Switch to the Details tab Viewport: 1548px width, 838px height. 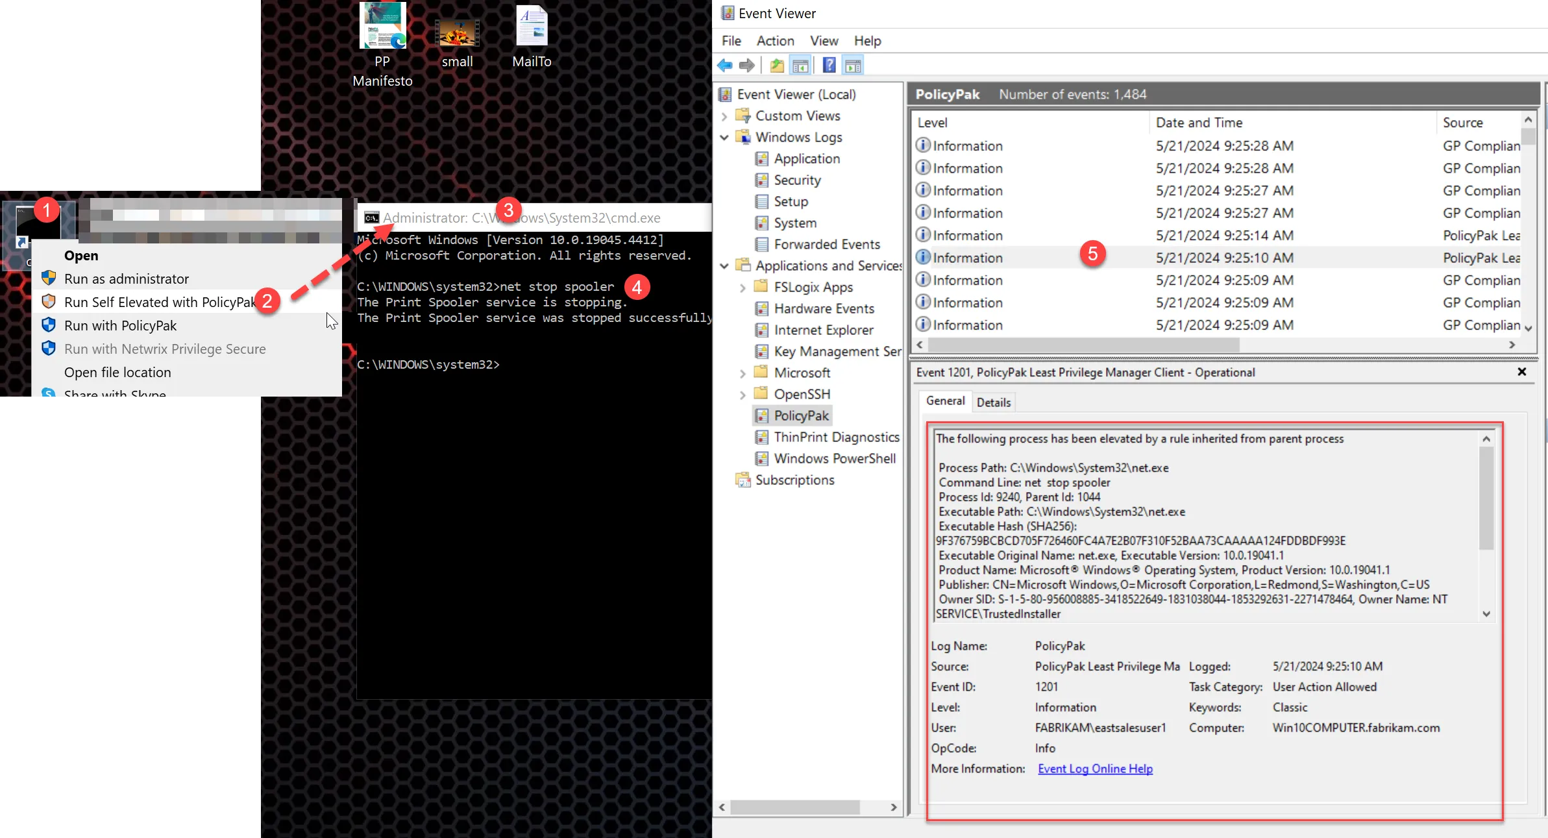(993, 402)
